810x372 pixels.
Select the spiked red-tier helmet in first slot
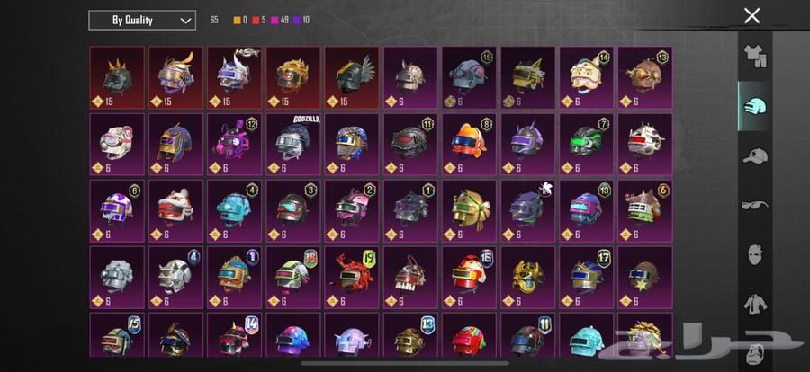[x=117, y=77]
